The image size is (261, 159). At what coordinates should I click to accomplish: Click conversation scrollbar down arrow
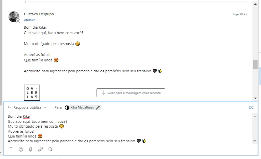pyautogui.click(x=255, y=98)
